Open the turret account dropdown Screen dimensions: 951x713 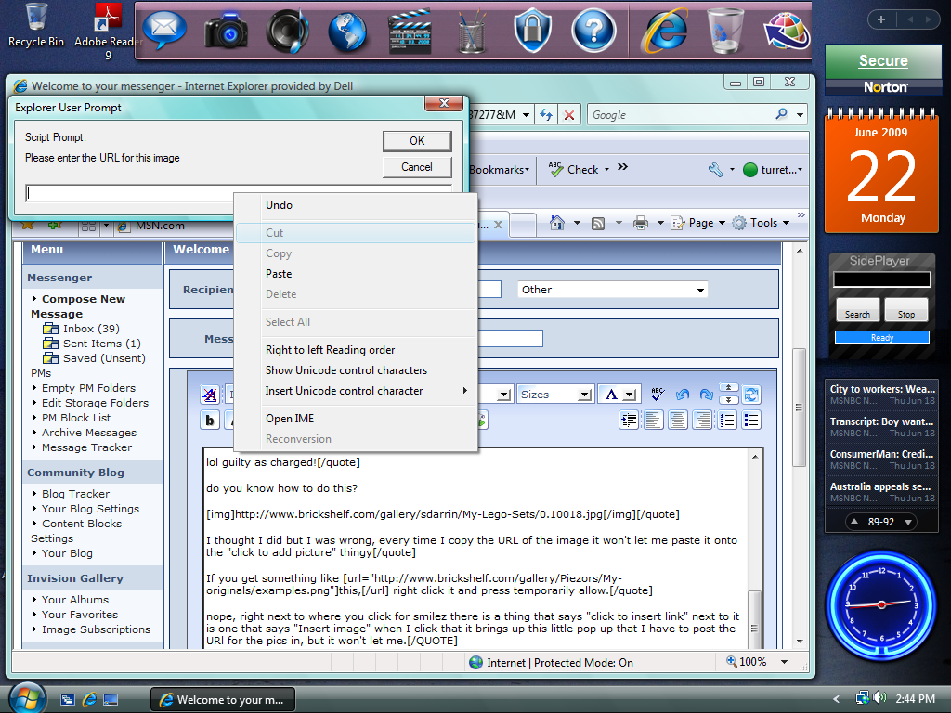coord(773,170)
